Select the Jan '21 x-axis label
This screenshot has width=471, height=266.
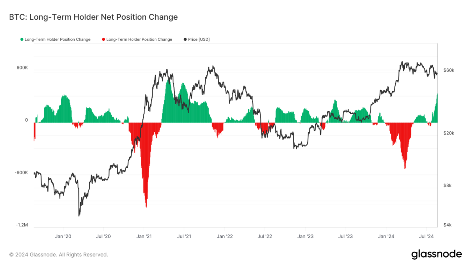coord(144,237)
